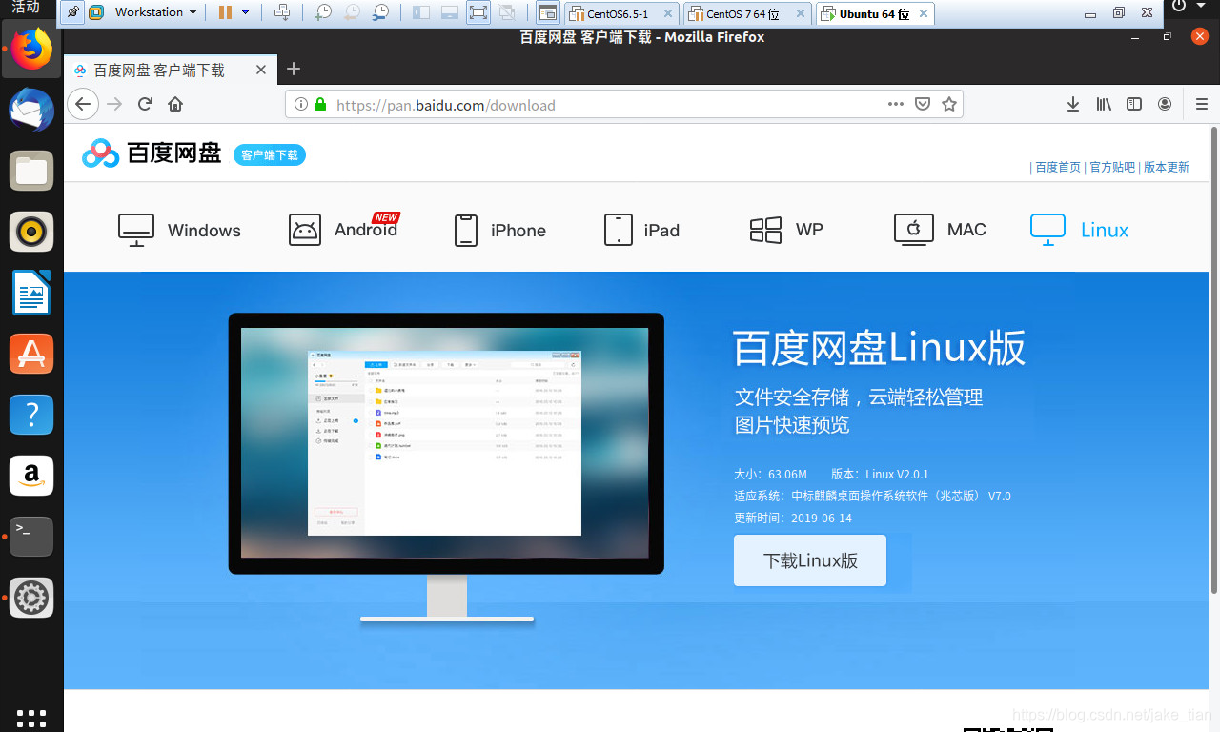
Task: Open the Firefox hamburger menu
Action: (x=1202, y=104)
